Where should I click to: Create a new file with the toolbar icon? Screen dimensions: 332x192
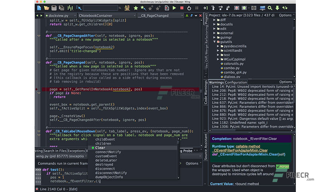point(39,8)
